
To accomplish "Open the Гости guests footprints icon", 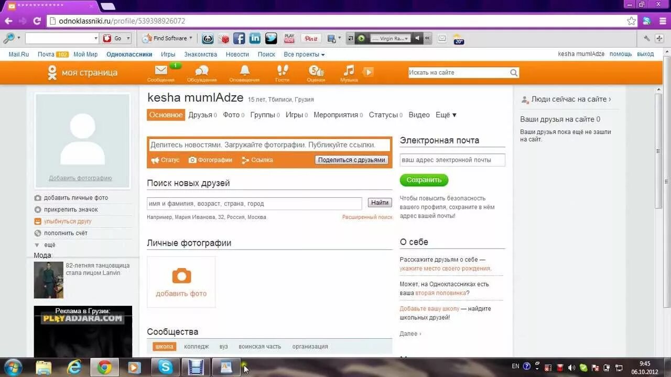I will [x=282, y=72].
